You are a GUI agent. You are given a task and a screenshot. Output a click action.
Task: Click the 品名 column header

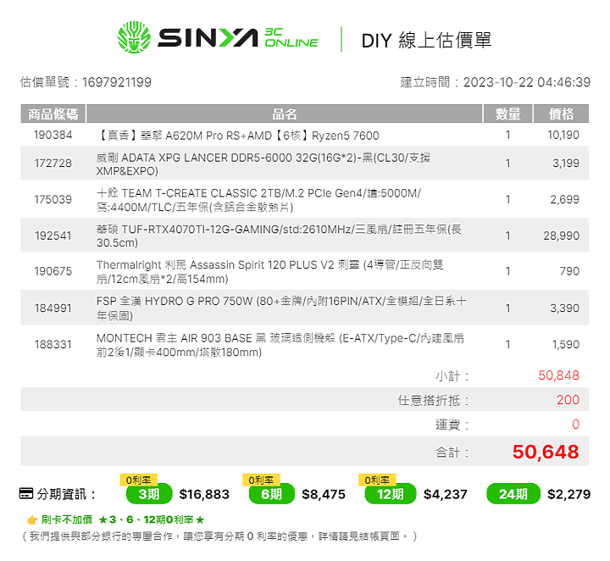(x=285, y=114)
